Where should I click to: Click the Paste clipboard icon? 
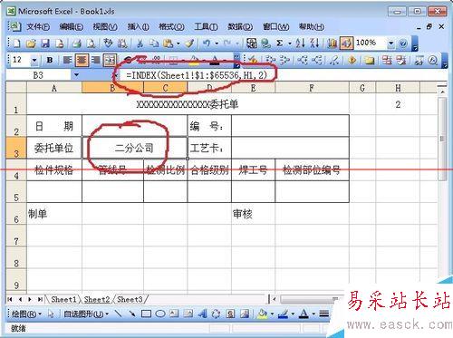(168, 43)
